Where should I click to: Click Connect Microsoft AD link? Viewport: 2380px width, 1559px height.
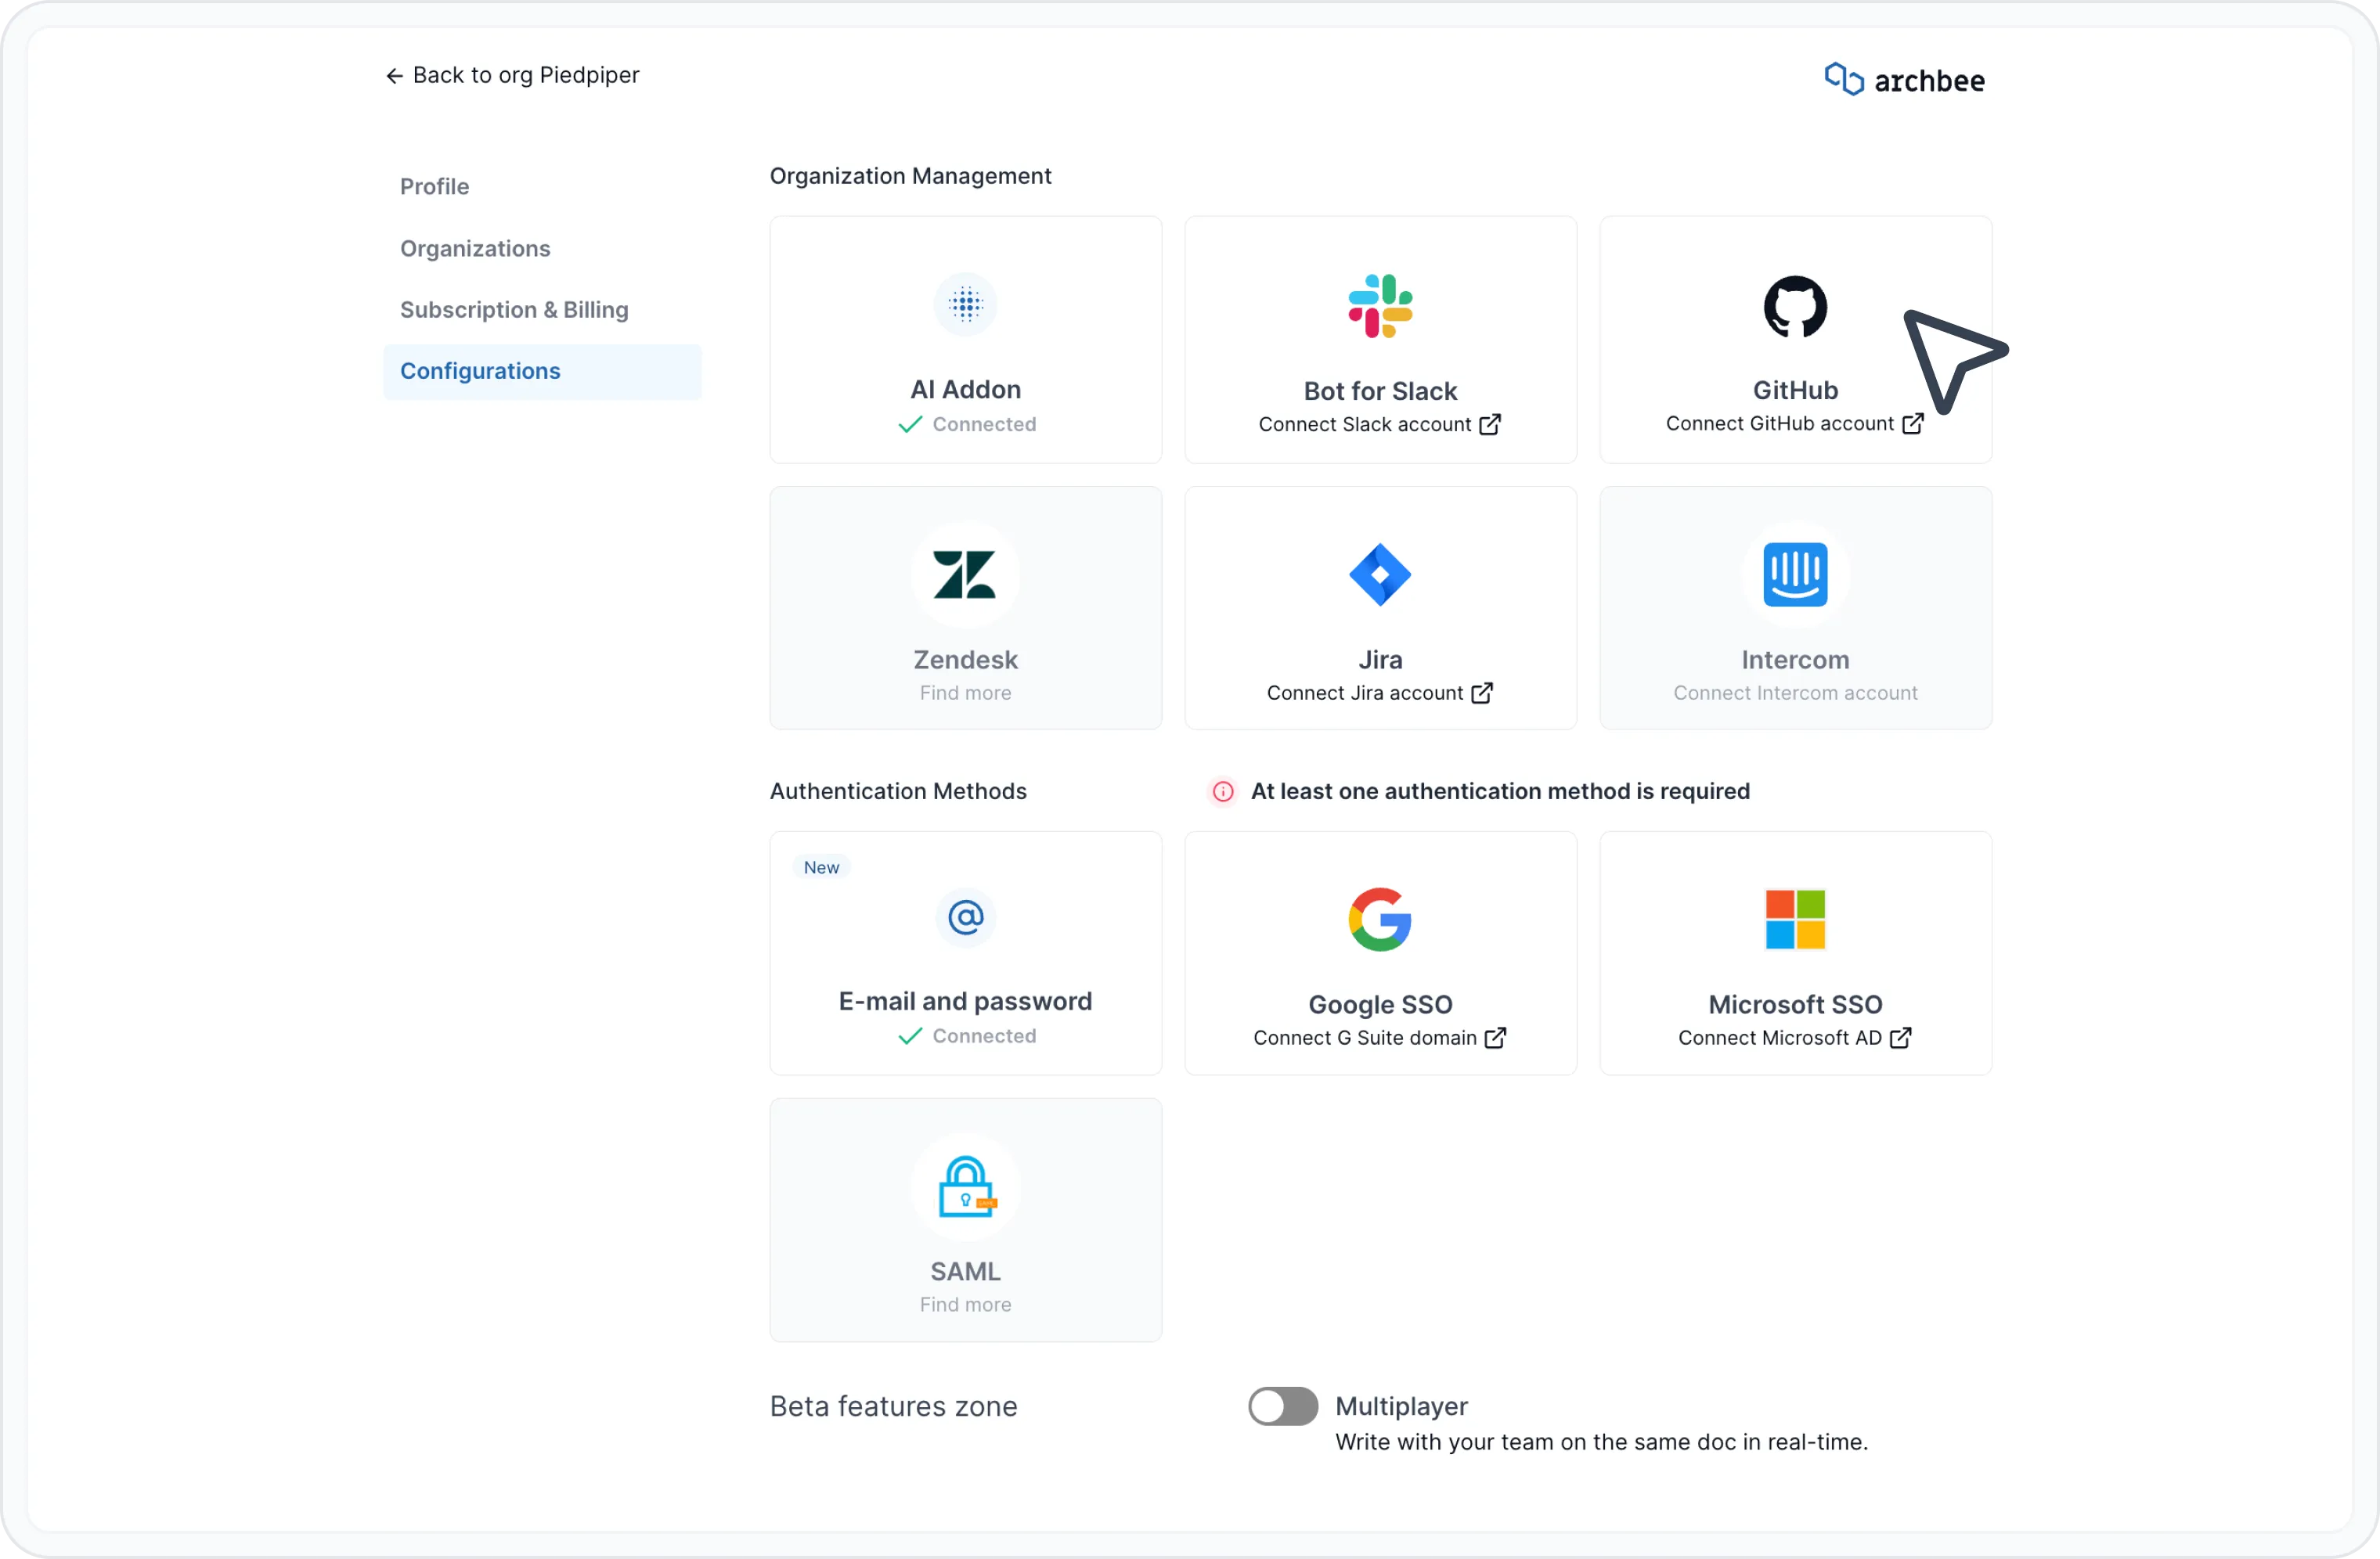pos(1795,1039)
